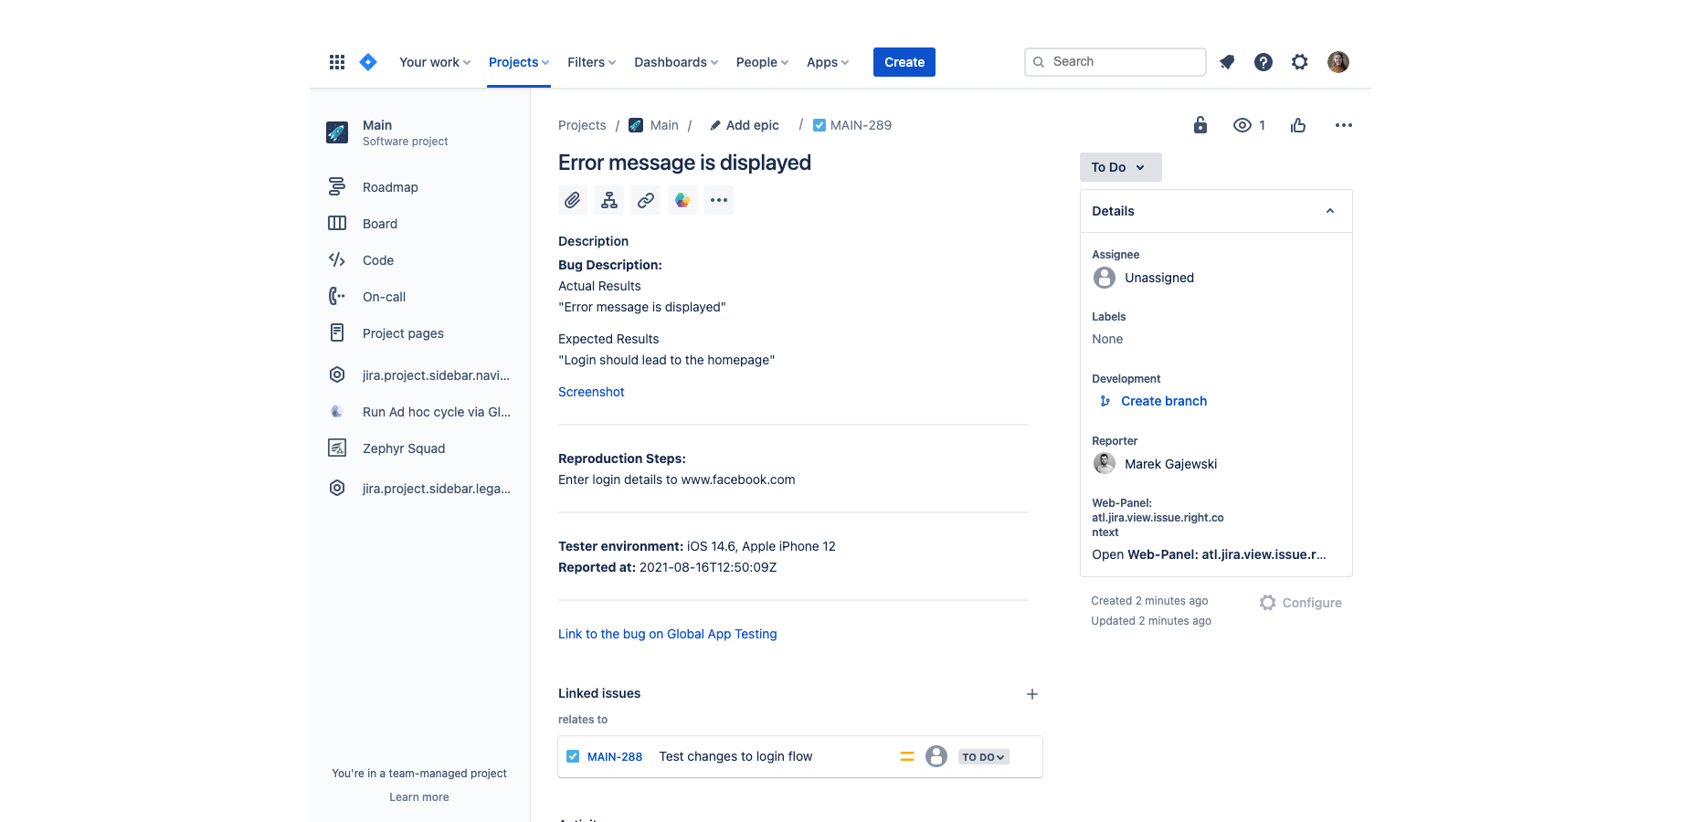The width and height of the screenshot is (1681, 822).
Task: Toggle restrictions using the lock icon
Action: pyautogui.click(x=1200, y=125)
